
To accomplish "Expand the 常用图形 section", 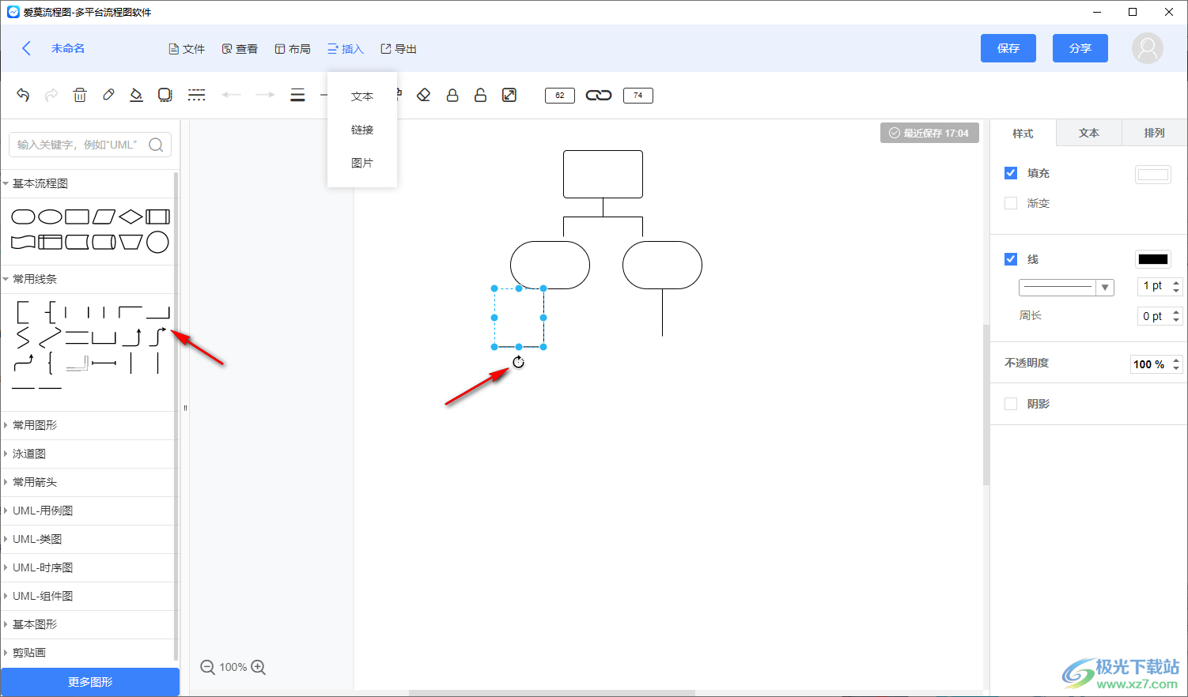I will pyautogui.click(x=87, y=425).
